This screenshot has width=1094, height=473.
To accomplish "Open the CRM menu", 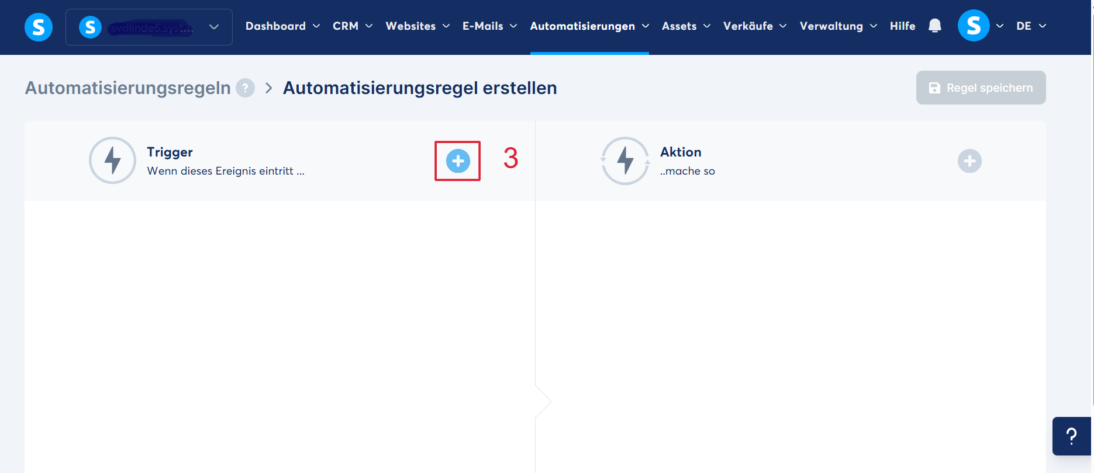I will coord(353,26).
